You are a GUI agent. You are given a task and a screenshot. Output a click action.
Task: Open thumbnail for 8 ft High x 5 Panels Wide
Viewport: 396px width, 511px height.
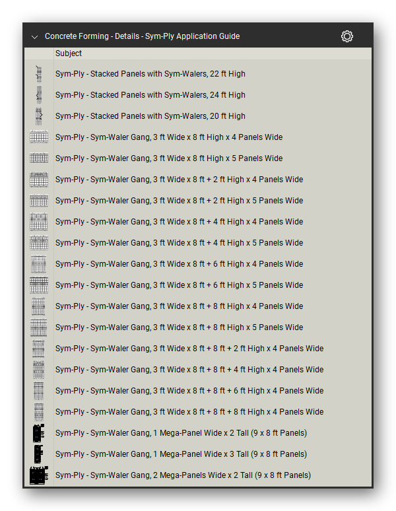[x=39, y=158]
